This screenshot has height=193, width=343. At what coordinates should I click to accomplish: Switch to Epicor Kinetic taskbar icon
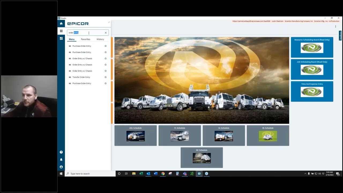click(199, 174)
